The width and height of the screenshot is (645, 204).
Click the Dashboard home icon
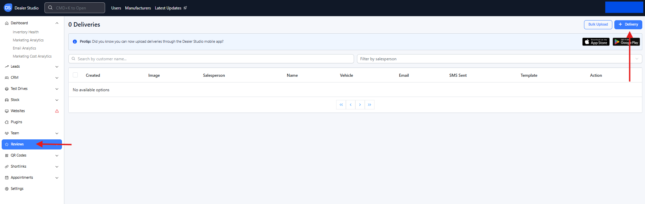click(x=7, y=23)
